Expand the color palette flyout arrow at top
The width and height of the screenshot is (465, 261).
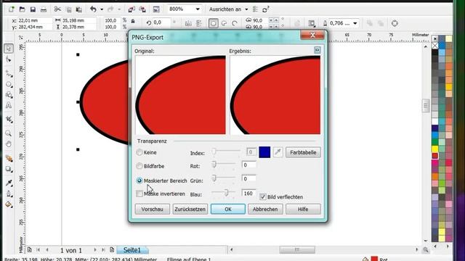point(434,38)
